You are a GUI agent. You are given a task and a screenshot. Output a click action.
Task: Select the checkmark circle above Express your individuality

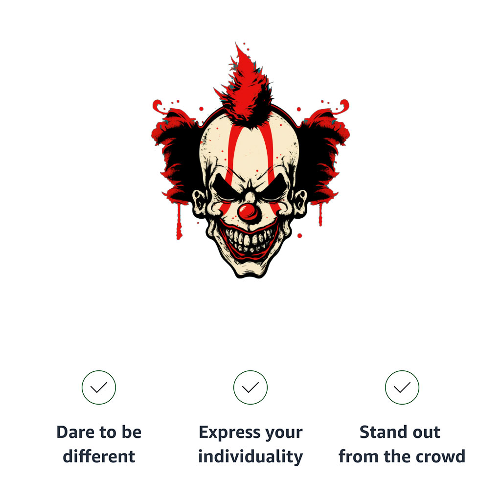coord(250,387)
